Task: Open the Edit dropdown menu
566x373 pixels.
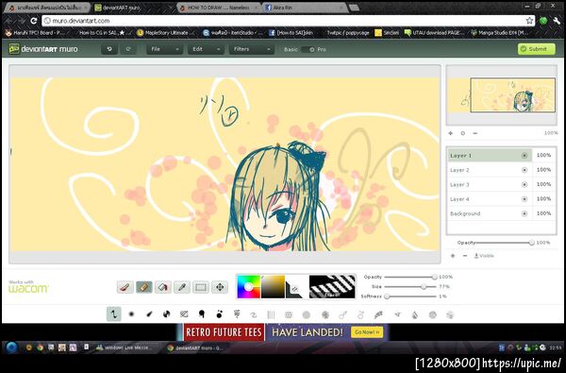Action: coord(206,49)
